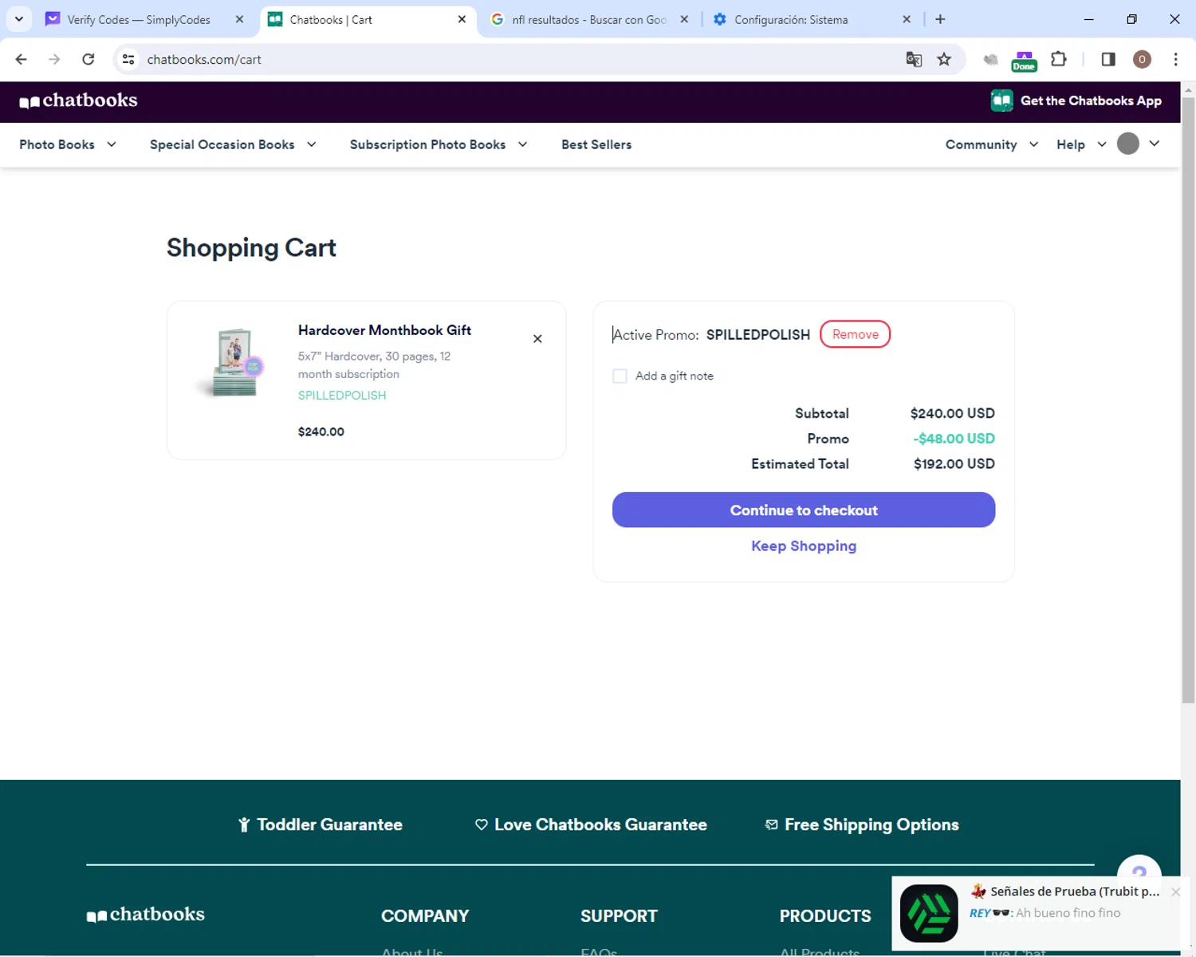This screenshot has width=1196, height=957.
Task: Open Toddler Guarantee link
Action: (321, 825)
